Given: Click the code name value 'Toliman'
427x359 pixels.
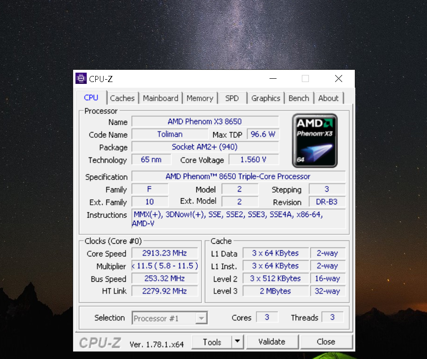Looking at the screenshot, I should [x=170, y=135].
